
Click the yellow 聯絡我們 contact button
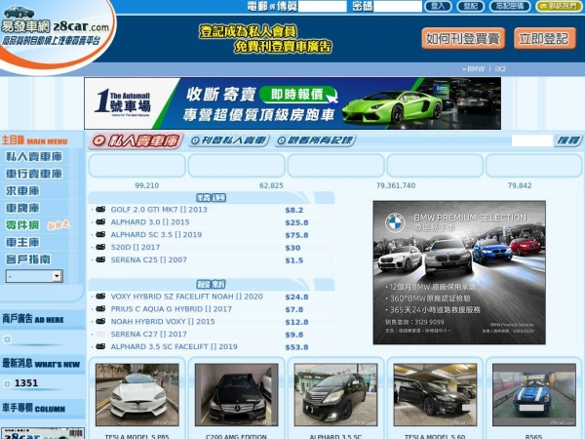559,7
